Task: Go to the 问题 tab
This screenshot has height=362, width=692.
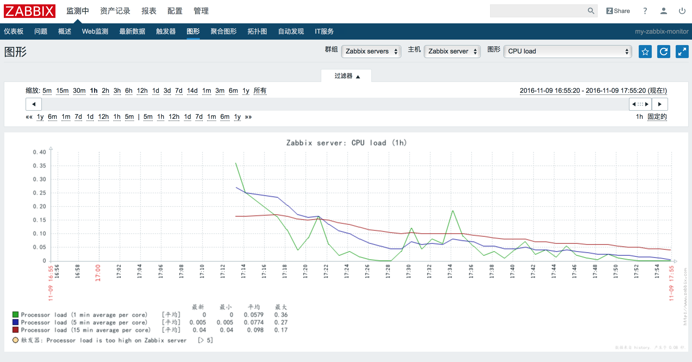Action: (41, 31)
